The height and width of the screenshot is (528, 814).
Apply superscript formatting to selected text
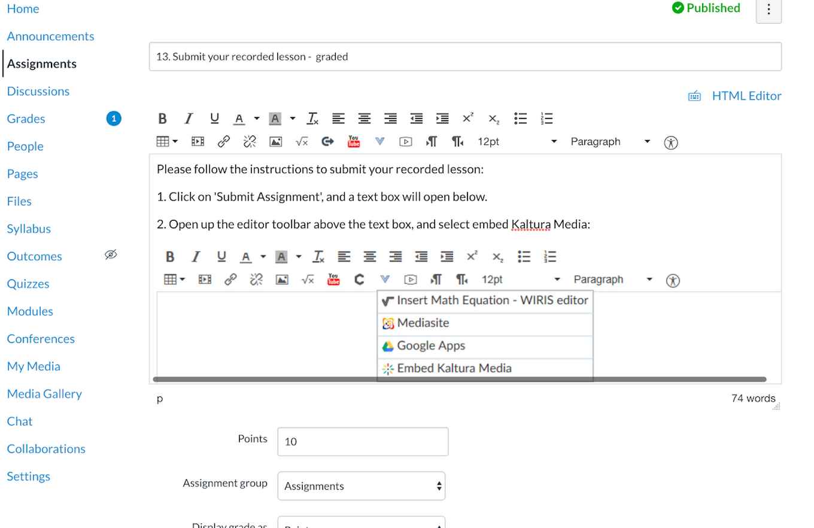467,118
